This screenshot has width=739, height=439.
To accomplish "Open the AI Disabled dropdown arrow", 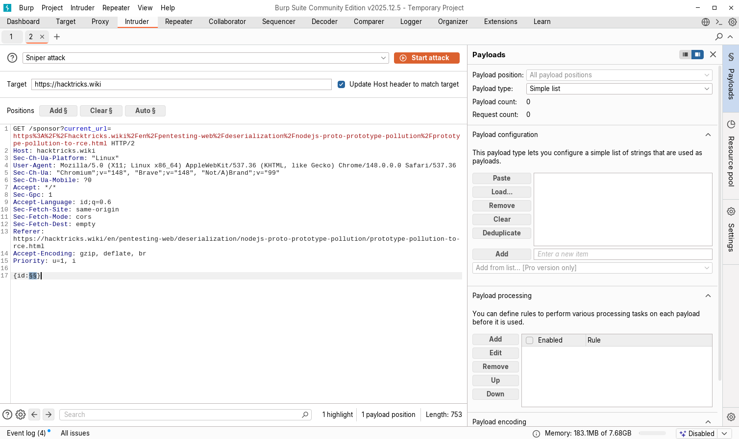I will pos(725,434).
